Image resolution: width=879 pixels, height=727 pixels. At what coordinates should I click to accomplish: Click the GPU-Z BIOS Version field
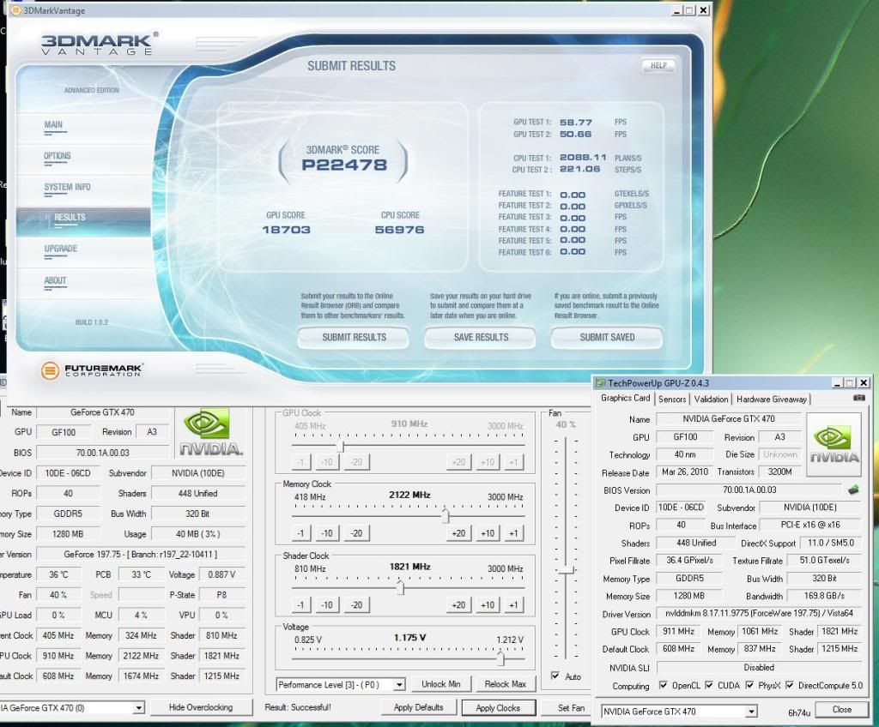click(749, 490)
